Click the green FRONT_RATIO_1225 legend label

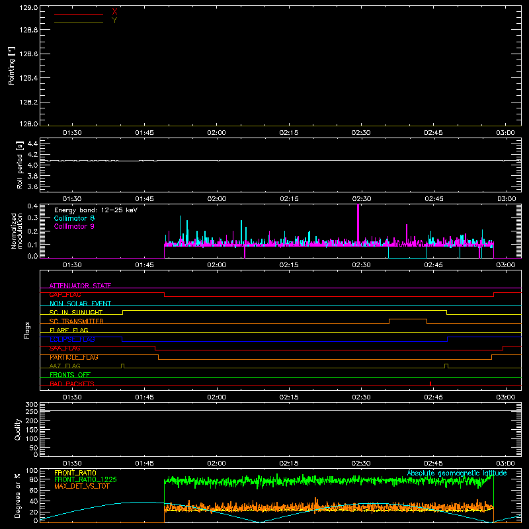click(85, 479)
